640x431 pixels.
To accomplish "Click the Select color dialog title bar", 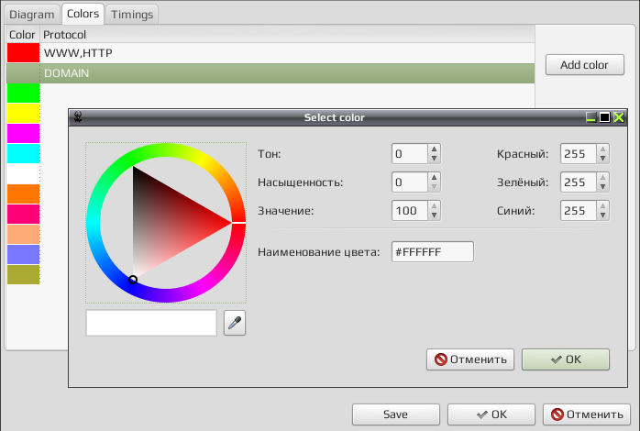I will tap(335, 117).
